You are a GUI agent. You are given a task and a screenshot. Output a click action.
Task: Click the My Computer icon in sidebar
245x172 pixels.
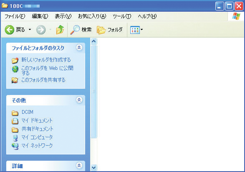point(15,138)
